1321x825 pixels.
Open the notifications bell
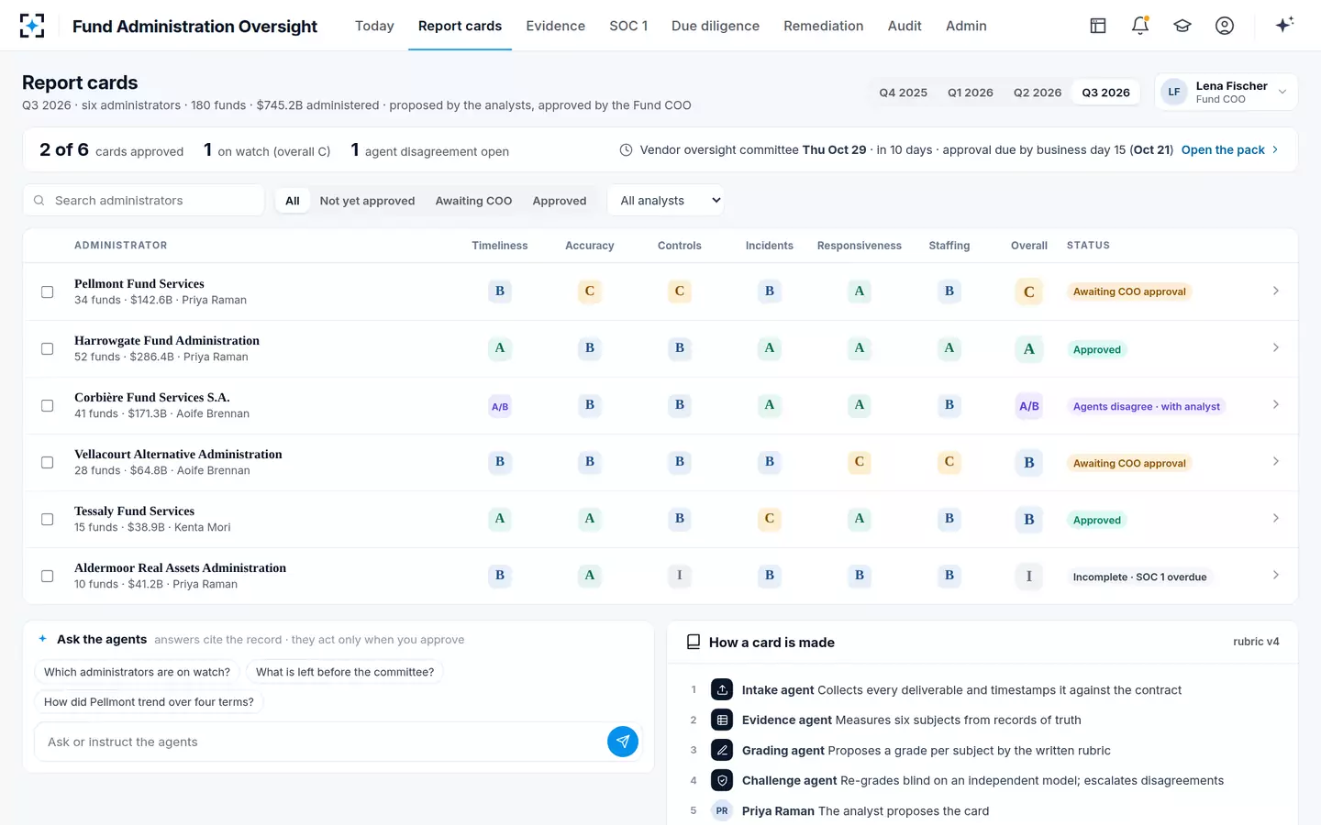1140,26
